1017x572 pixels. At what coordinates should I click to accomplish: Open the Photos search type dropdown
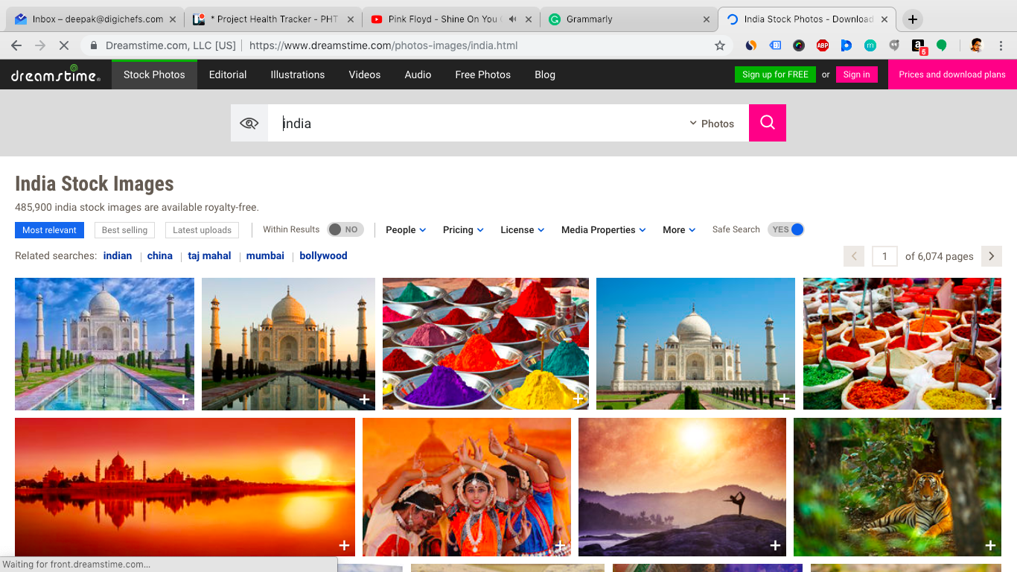(712, 124)
